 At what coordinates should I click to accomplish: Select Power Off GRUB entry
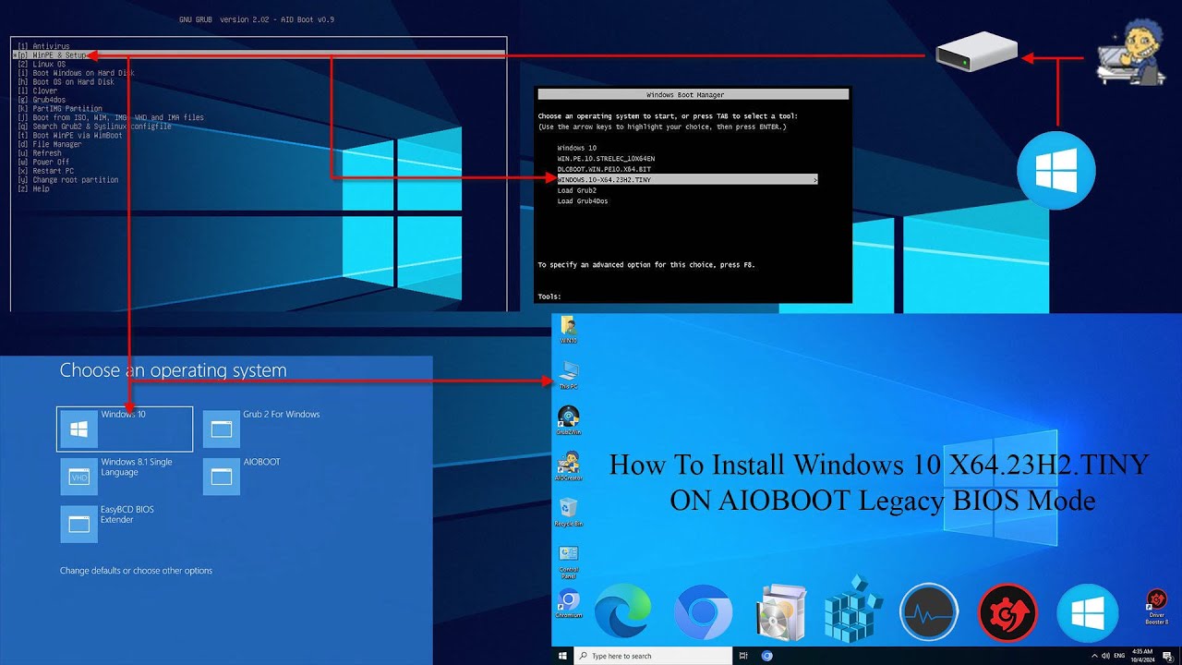(x=43, y=163)
